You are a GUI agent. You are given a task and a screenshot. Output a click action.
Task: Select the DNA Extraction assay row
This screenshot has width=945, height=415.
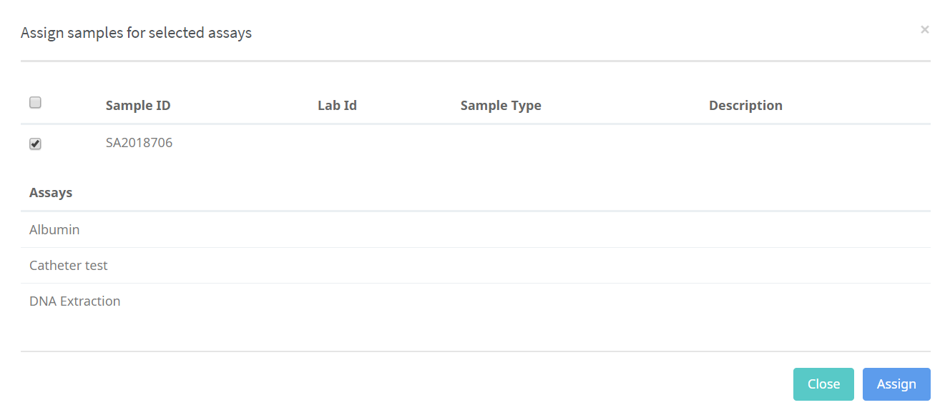pyautogui.click(x=74, y=301)
